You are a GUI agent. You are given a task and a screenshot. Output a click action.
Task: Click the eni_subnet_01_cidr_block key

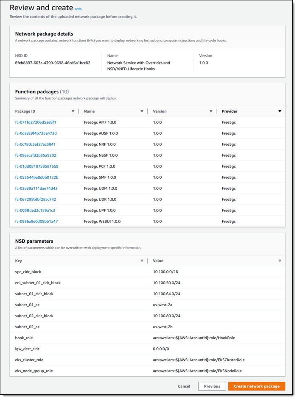click(x=38, y=283)
